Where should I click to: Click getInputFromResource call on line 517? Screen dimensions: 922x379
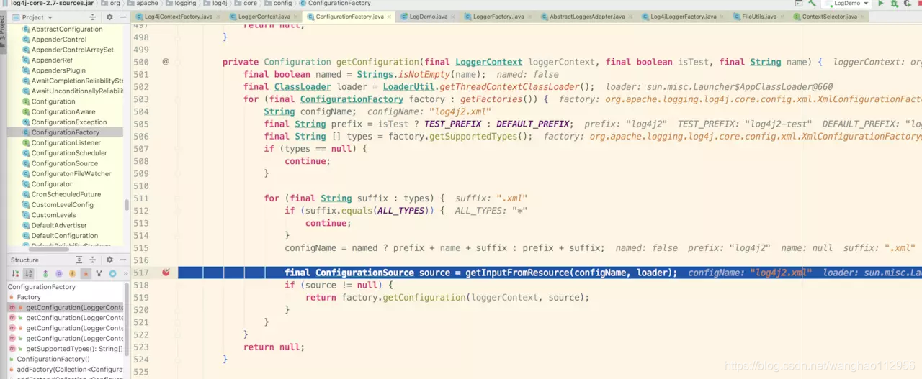click(x=518, y=273)
